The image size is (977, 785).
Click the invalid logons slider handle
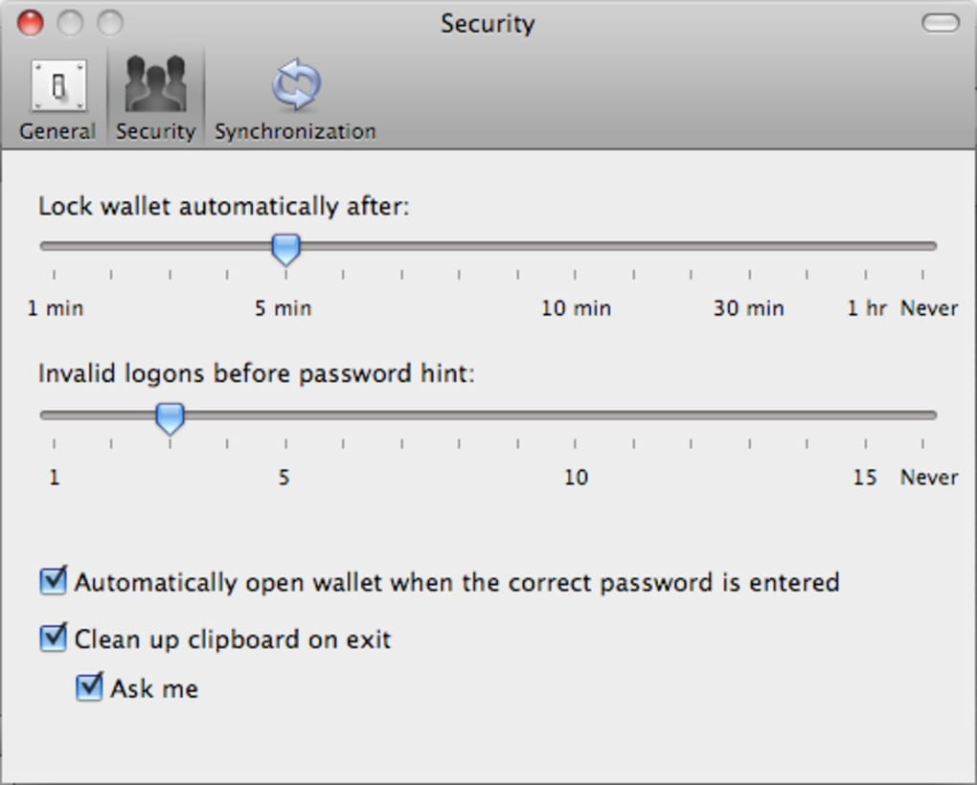click(x=170, y=418)
